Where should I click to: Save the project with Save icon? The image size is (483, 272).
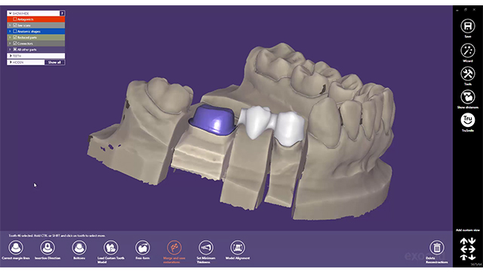[x=468, y=26]
